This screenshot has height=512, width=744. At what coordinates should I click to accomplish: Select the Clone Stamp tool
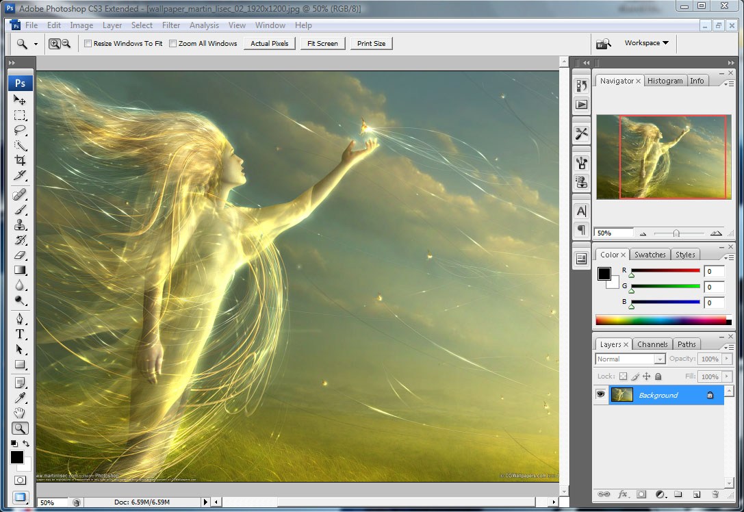(x=20, y=224)
